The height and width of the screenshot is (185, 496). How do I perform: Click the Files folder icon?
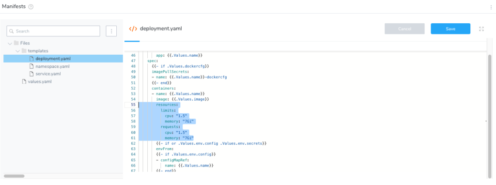[16, 43]
